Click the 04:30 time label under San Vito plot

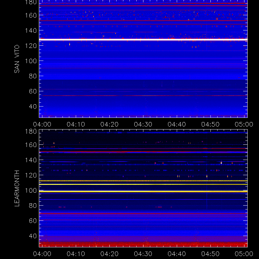(143, 124)
